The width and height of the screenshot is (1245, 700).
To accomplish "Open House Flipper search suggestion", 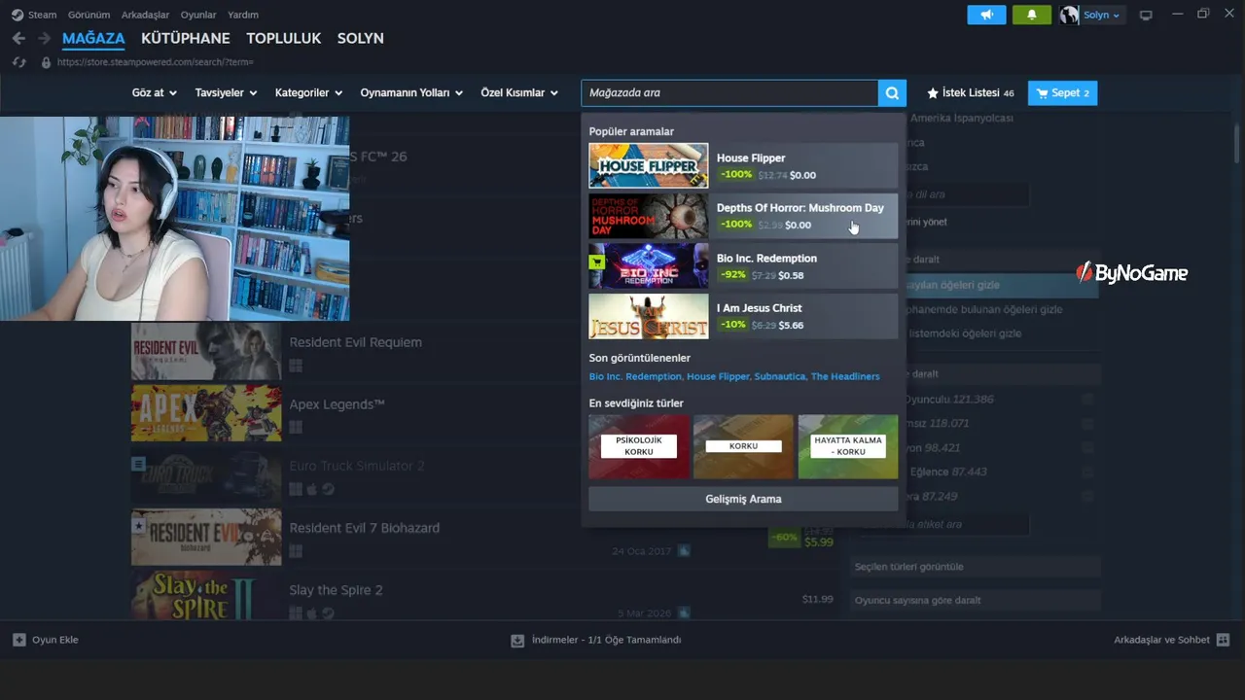I will point(743,166).
